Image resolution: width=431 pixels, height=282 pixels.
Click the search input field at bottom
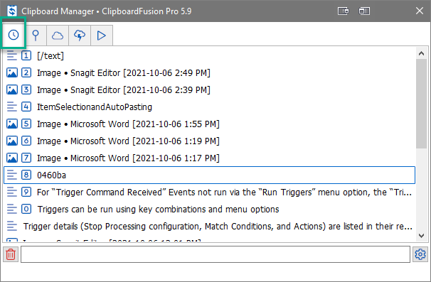[215, 254]
